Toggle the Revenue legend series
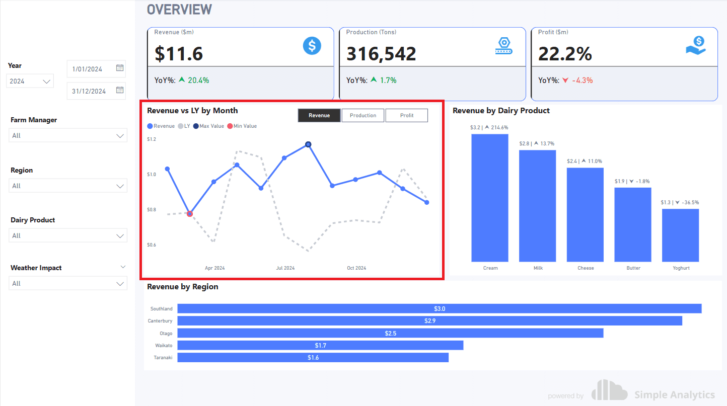Image resolution: width=727 pixels, height=406 pixels. (x=161, y=126)
